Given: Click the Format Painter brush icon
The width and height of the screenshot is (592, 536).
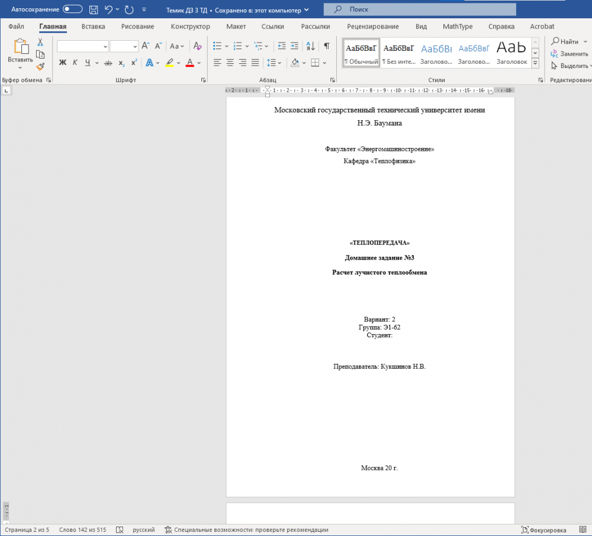Looking at the screenshot, I should (x=40, y=67).
